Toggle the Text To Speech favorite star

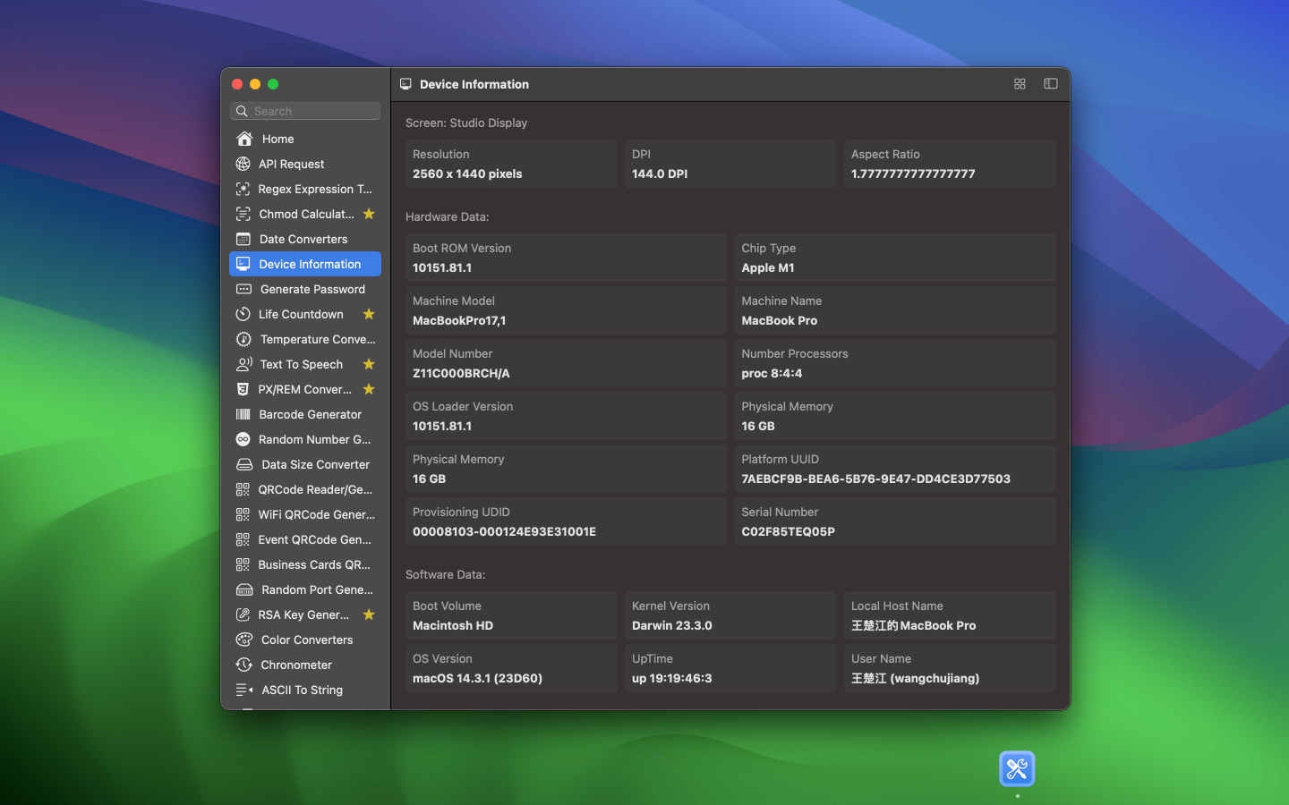[x=369, y=364]
